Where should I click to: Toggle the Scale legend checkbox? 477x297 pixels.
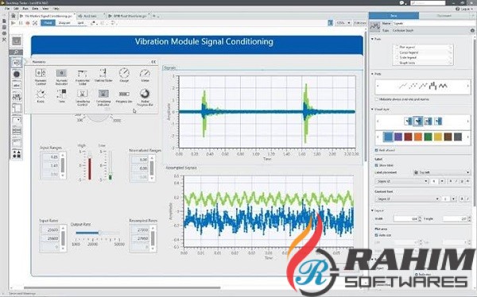pos(397,57)
